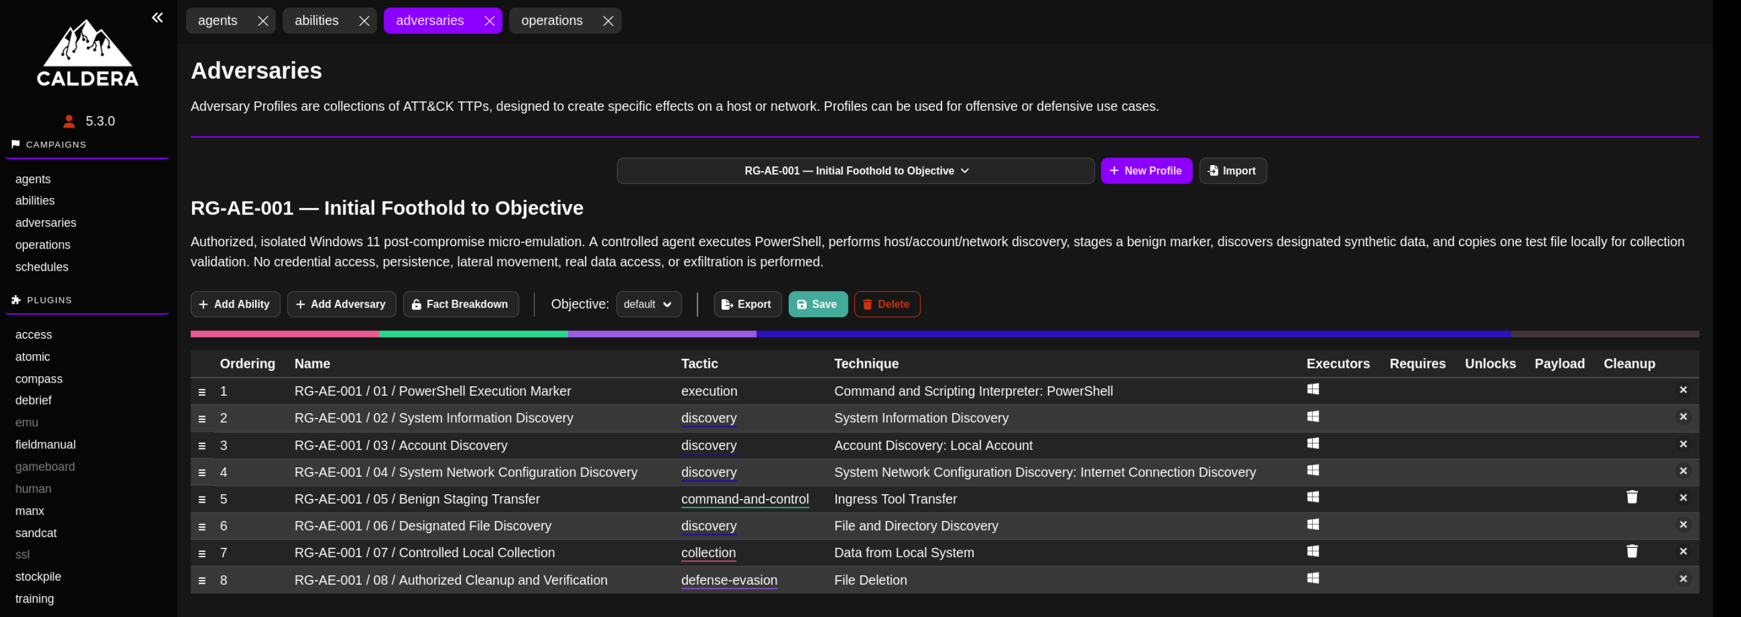The height and width of the screenshot is (617, 1741).
Task: Delete the adversary profile
Action: coord(887,304)
